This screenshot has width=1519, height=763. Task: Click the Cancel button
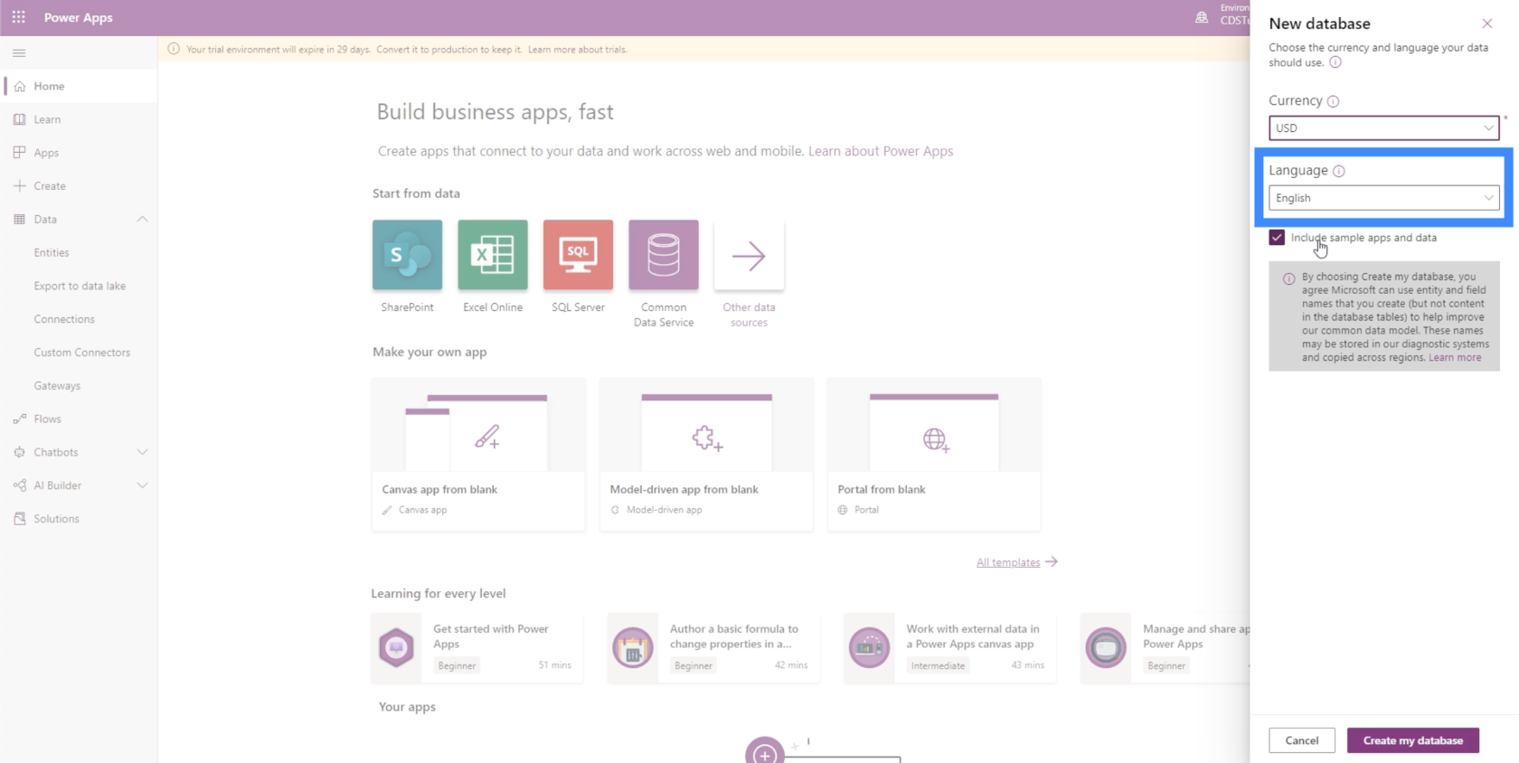pyautogui.click(x=1302, y=740)
